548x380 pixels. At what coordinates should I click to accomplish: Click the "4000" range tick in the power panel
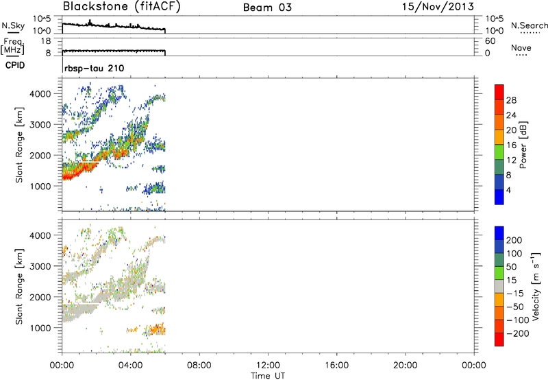coord(40,94)
